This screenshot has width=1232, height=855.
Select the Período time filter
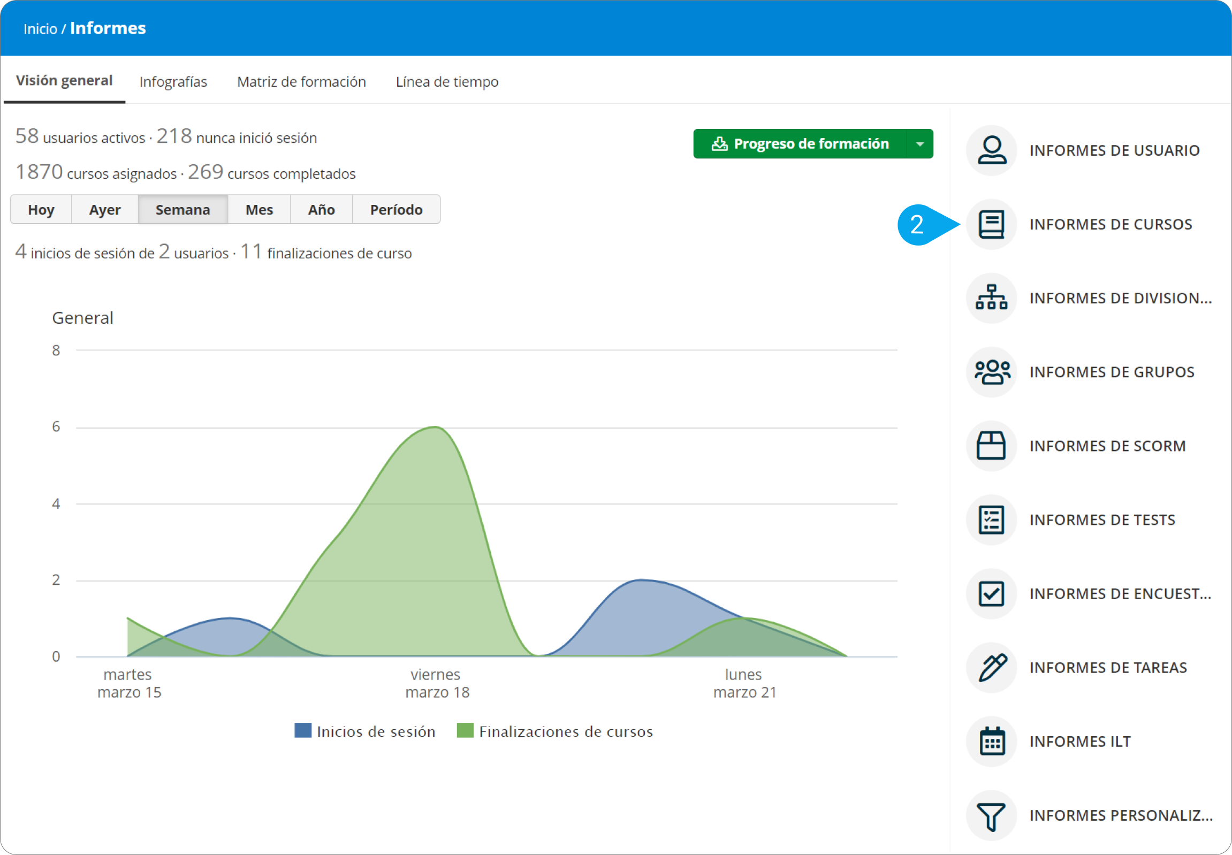point(397,209)
